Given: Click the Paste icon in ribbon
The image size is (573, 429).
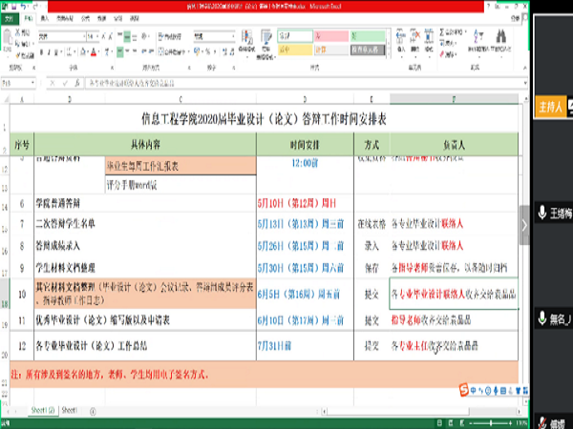Looking at the screenshot, I should [12, 45].
